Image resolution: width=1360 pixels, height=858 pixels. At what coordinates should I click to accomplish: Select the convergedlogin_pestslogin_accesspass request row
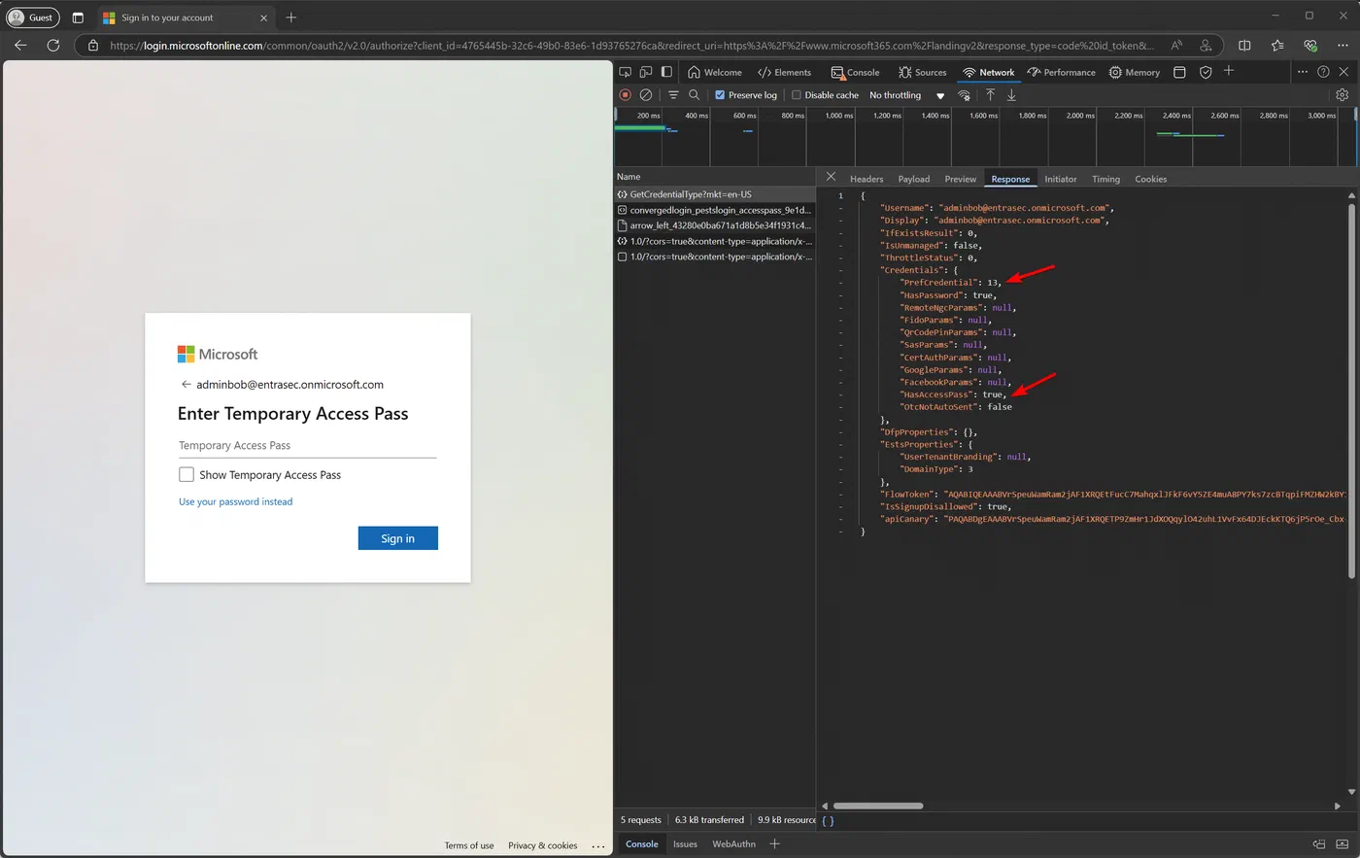tap(715, 210)
